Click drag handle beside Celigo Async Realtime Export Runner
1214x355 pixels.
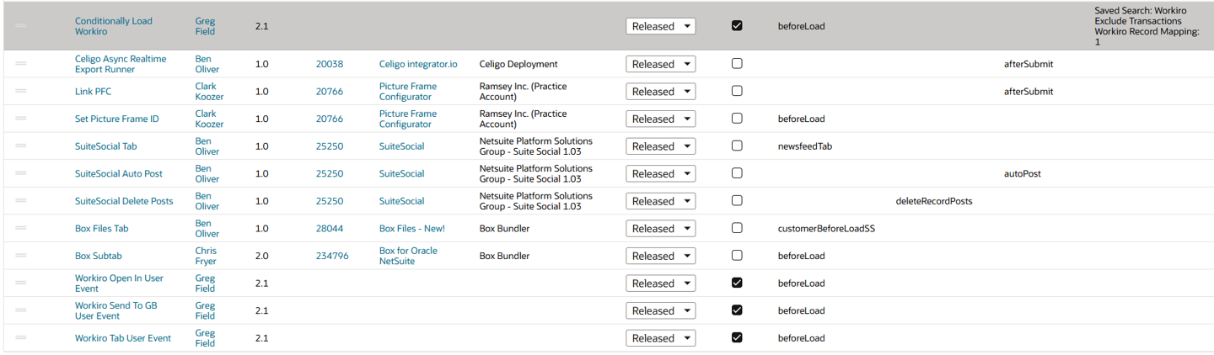click(x=21, y=64)
